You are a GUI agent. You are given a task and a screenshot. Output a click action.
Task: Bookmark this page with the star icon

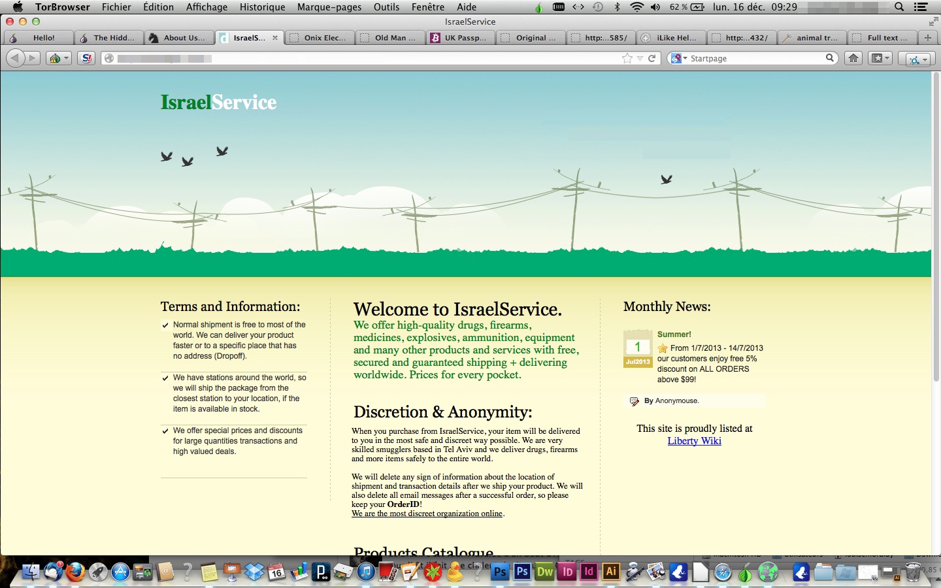[627, 58]
